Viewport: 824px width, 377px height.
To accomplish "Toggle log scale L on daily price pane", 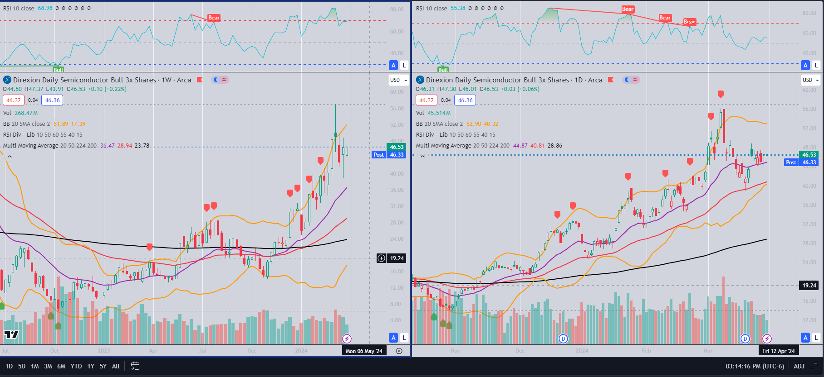I will [816, 338].
